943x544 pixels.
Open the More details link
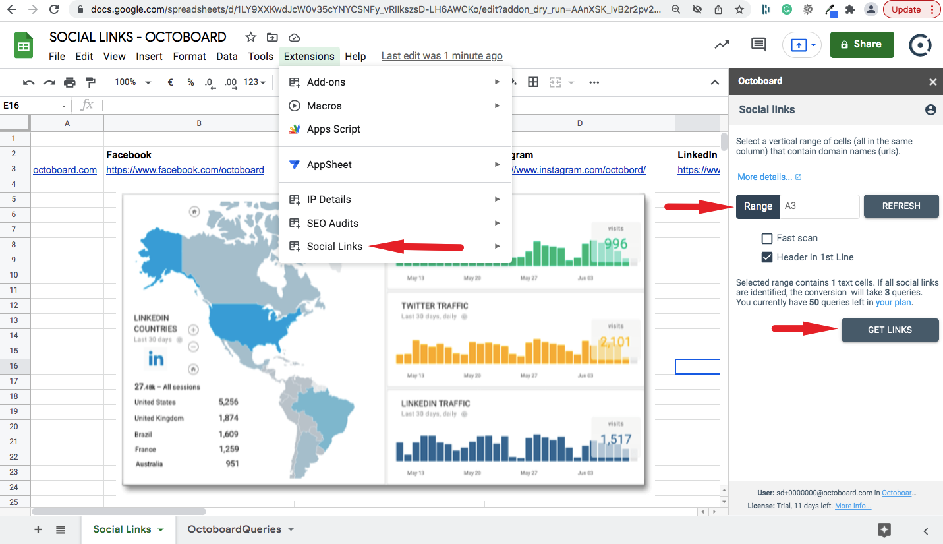tap(770, 177)
